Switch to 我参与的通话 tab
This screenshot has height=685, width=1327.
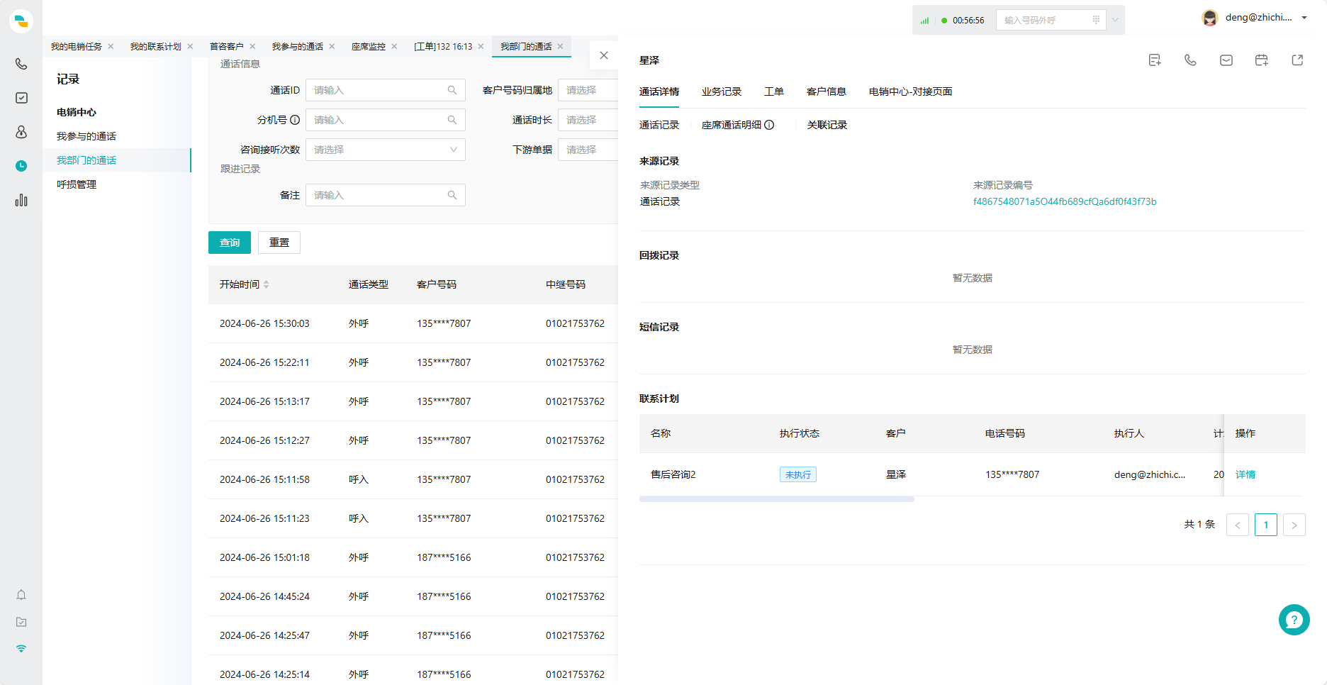[298, 46]
